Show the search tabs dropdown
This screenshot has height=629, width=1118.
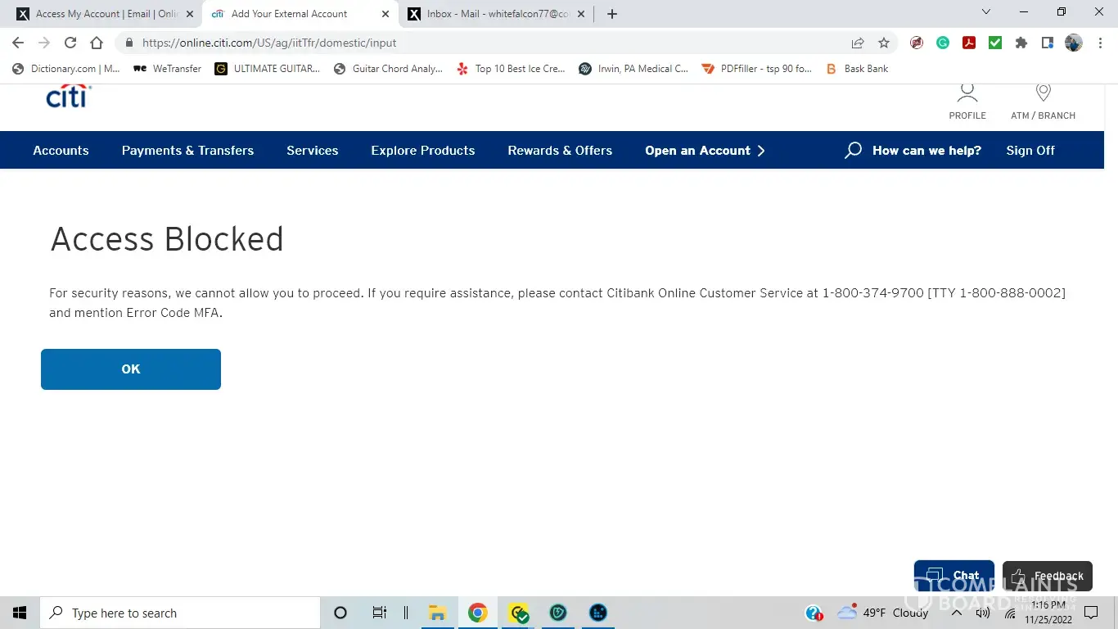tap(986, 12)
